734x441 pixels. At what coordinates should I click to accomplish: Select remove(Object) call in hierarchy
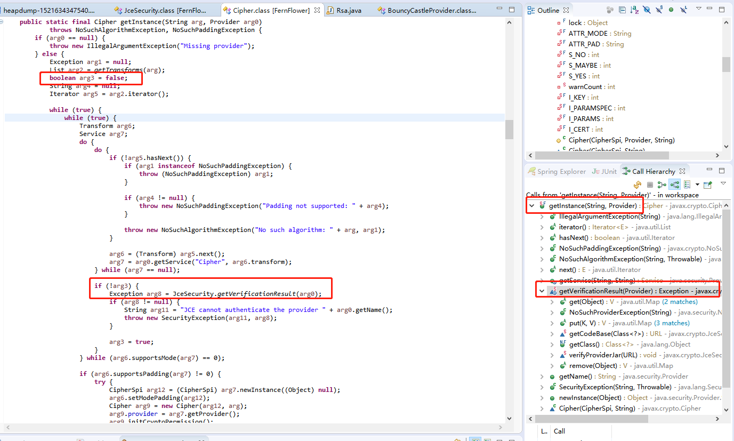click(x=617, y=366)
